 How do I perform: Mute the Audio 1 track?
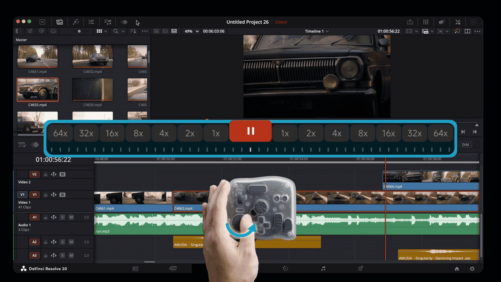coord(71,217)
